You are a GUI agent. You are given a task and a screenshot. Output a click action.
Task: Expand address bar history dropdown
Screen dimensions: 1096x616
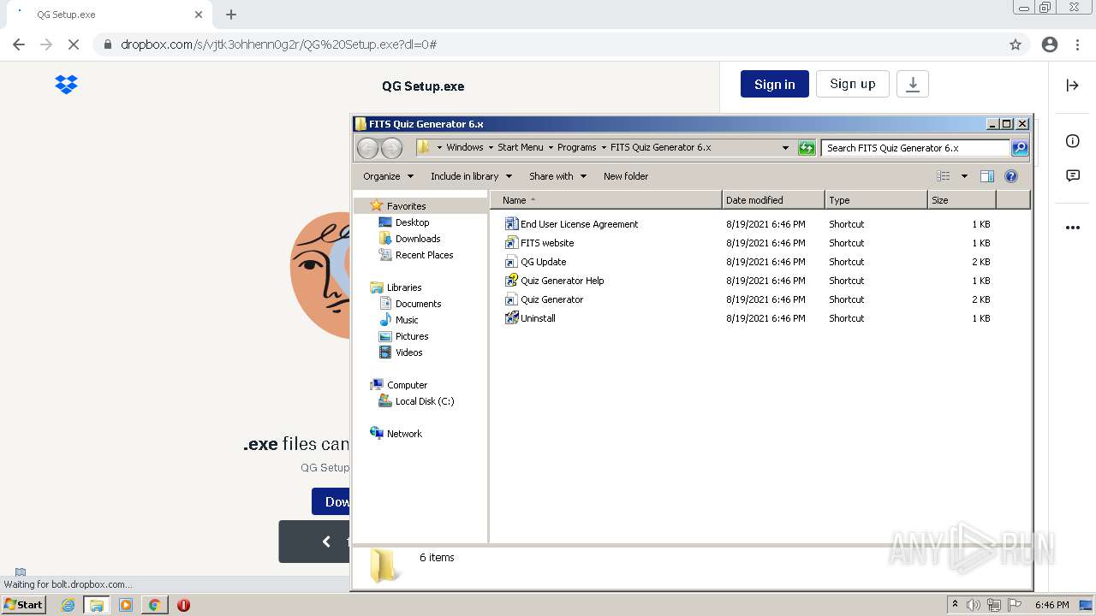785,148
